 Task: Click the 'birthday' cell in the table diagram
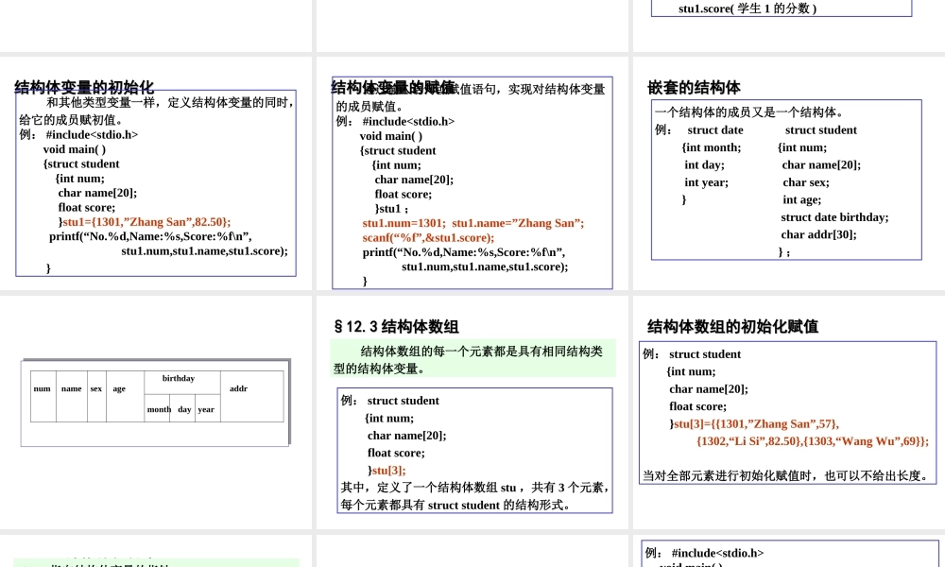[182, 382]
